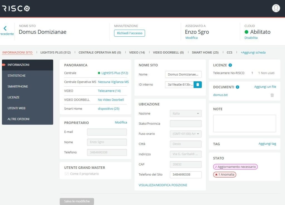Open the SMART HOME (25) tab
This screenshot has height=205, width=285.
205,52
